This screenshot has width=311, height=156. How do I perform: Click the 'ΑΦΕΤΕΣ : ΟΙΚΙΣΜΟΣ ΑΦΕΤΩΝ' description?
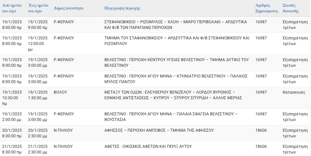pyautogui.click(x=148, y=147)
